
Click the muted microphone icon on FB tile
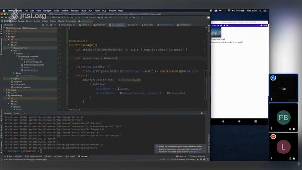(290, 129)
